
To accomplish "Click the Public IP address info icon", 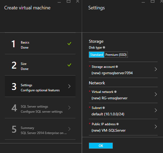I will click(118, 124).
